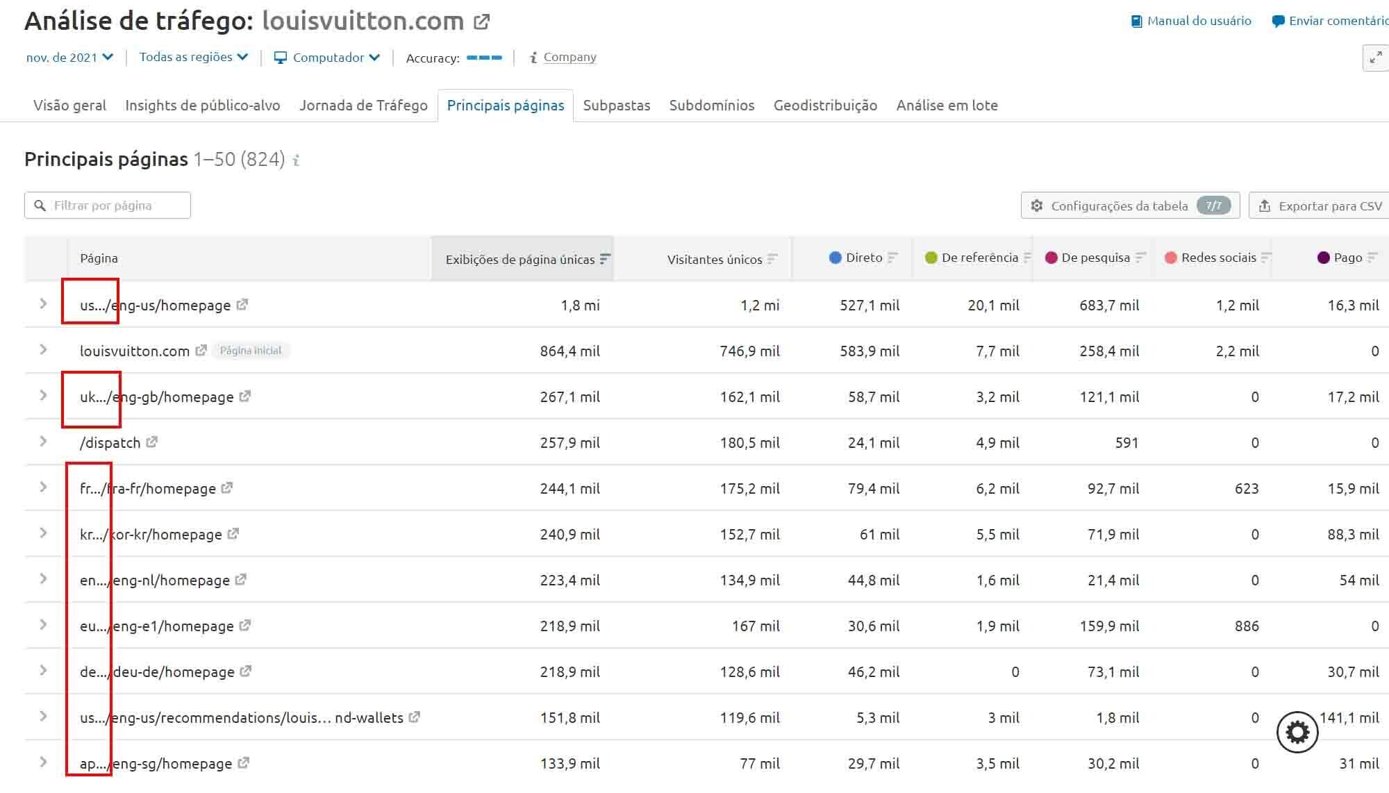The image size is (1389, 793).
Task: Switch to Subpastas tab
Action: (617, 106)
